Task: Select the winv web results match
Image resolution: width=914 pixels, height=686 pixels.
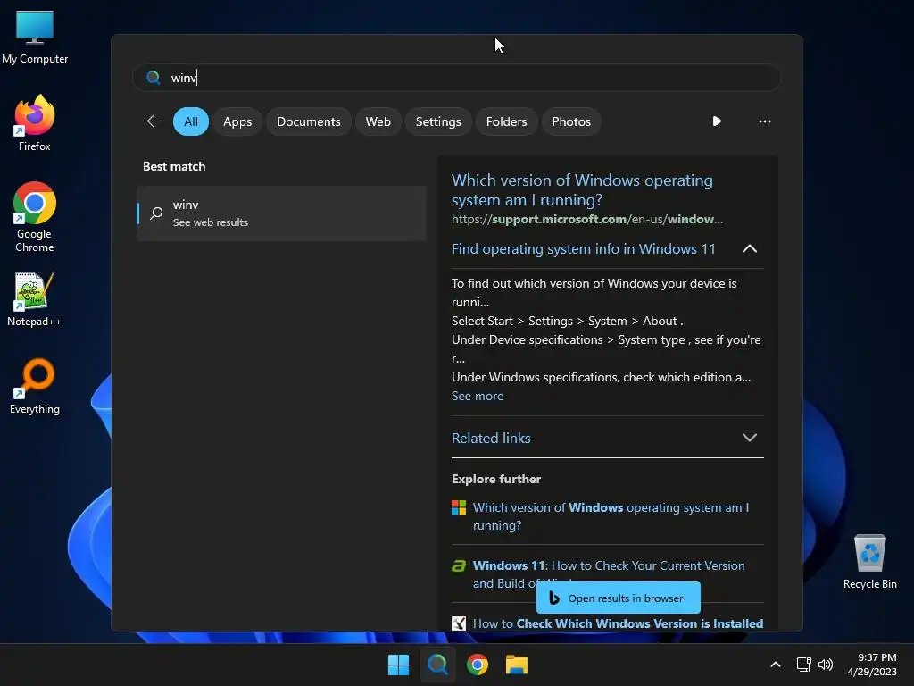Action: 281,213
